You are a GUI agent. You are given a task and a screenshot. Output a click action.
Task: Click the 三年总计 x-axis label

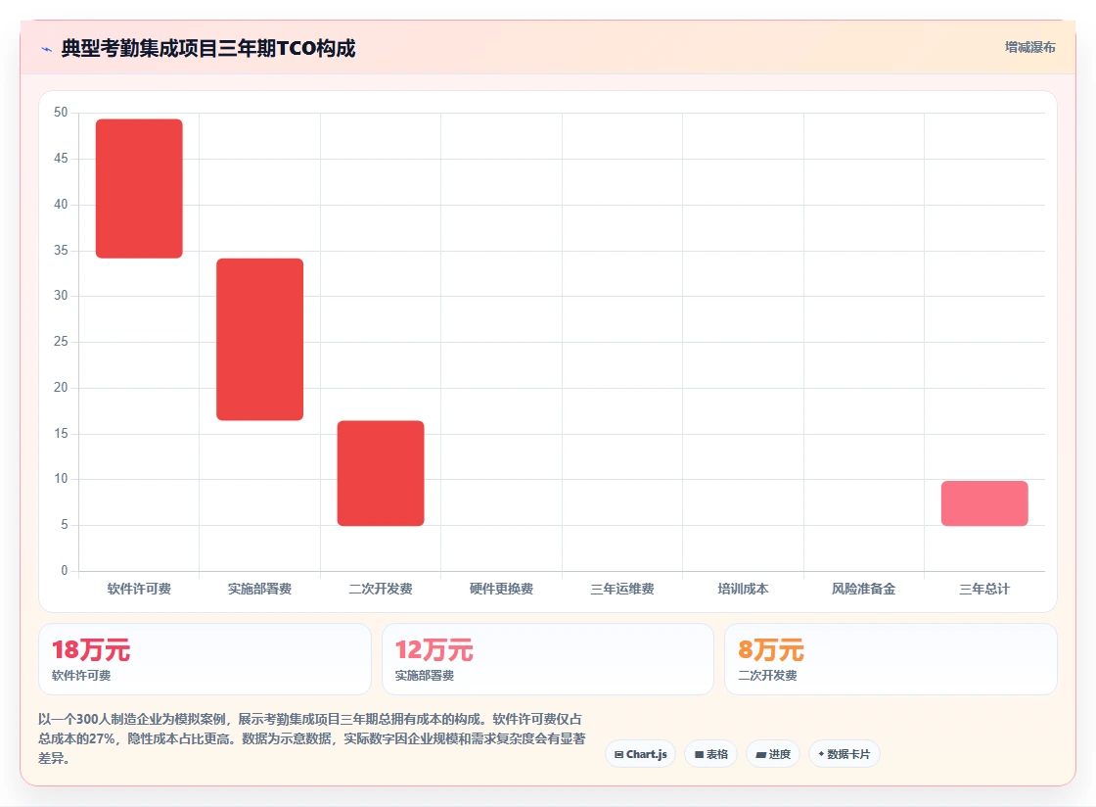(x=984, y=589)
